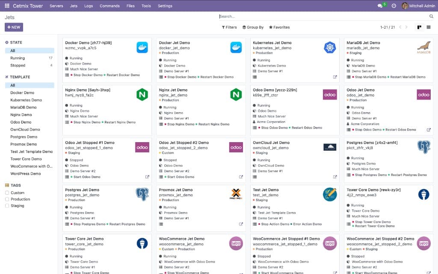
Task: Click the Odoo logo on Odoo Jet Demo card
Action: 423,94
